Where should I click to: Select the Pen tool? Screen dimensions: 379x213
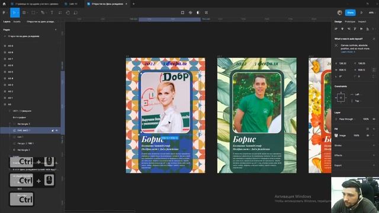coord(43,12)
